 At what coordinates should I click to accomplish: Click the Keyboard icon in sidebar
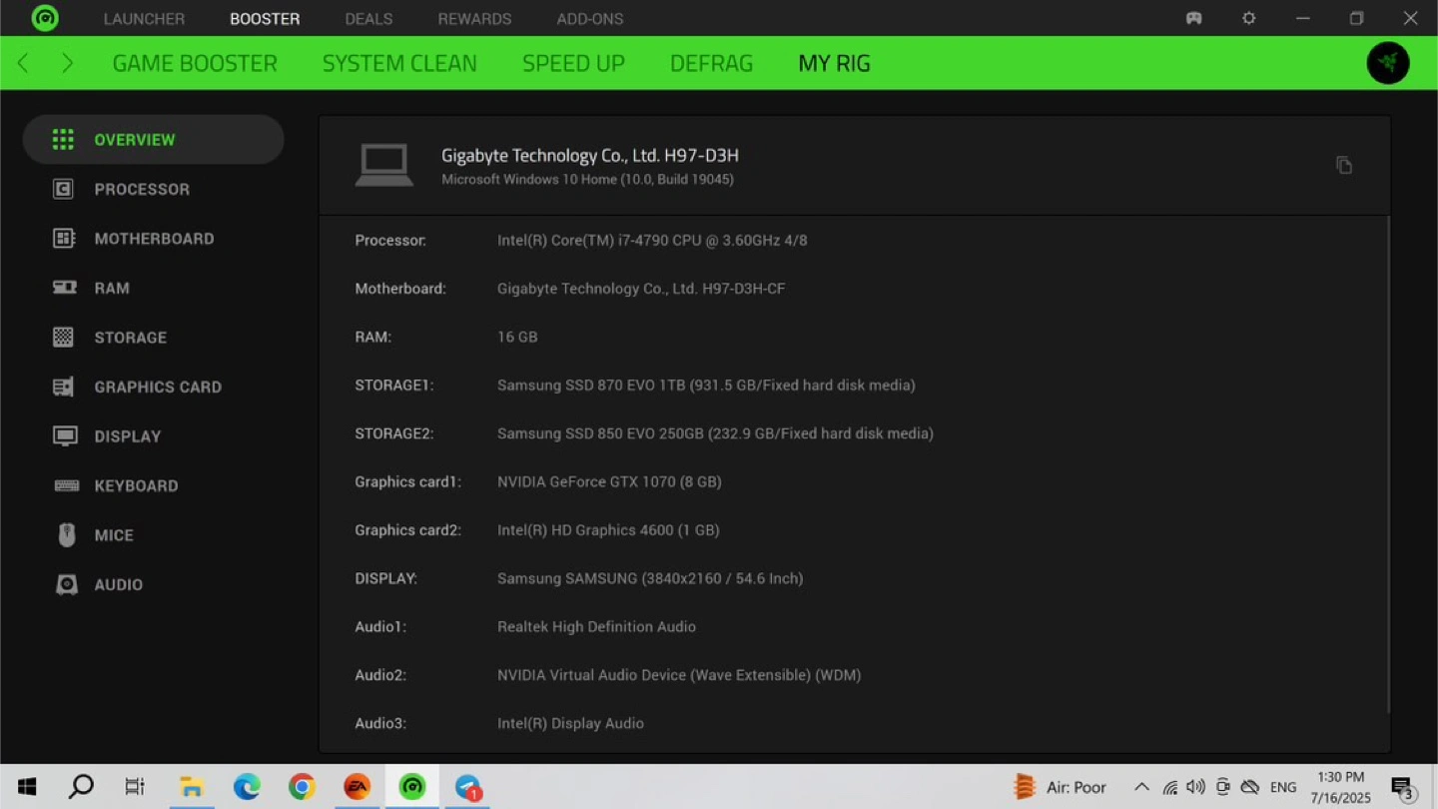pos(66,485)
